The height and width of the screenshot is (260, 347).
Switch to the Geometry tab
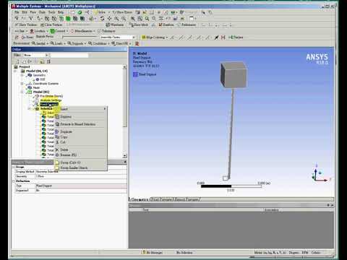point(140,199)
